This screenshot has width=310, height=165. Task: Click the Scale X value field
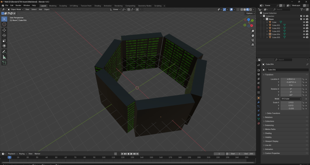pos(291,102)
